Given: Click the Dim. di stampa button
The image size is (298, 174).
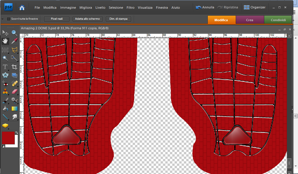Looking at the screenshot, I should (x=118, y=19).
